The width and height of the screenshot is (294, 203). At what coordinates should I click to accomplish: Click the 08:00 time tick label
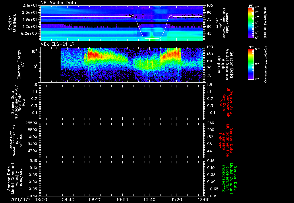click(x=41, y=200)
